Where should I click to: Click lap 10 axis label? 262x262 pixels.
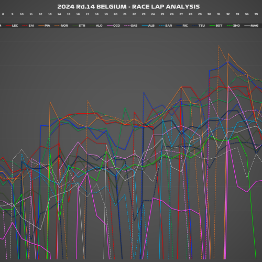[x=21, y=14]
